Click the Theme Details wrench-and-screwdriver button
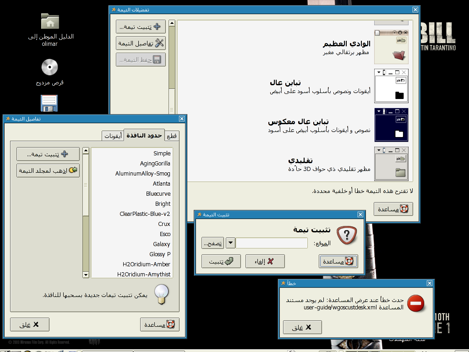This screenshot has height=352, width=469. 141,43
